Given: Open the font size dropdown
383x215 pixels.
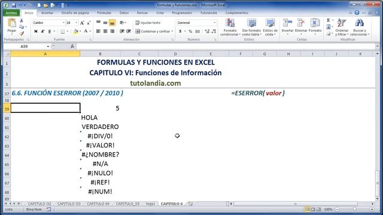Looking at the screenshot, I should tap(77, 23).
